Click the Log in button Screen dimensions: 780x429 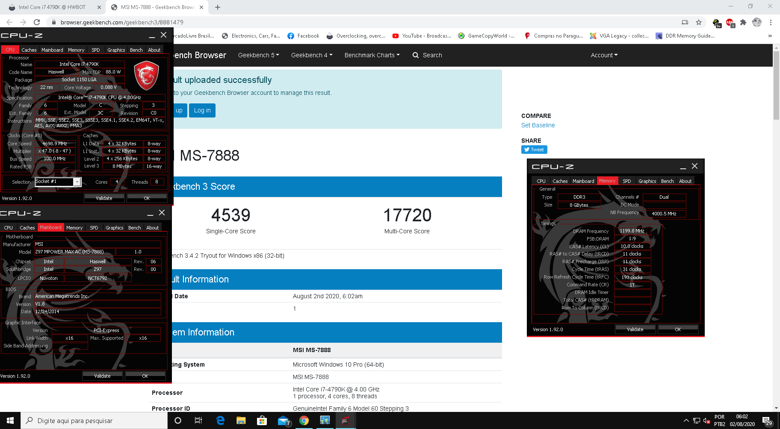click(202, 110)
